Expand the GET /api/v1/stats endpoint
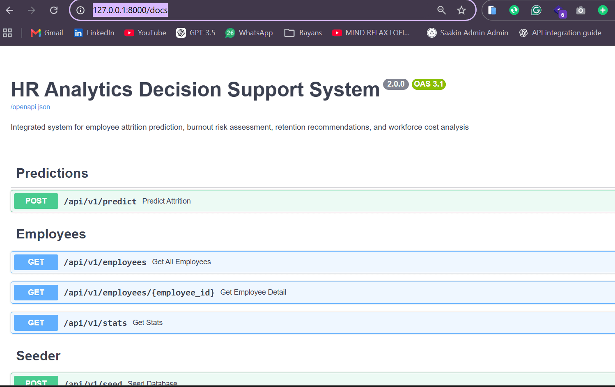615x387 pixels. pyautogui.click(x=313, y=323)
